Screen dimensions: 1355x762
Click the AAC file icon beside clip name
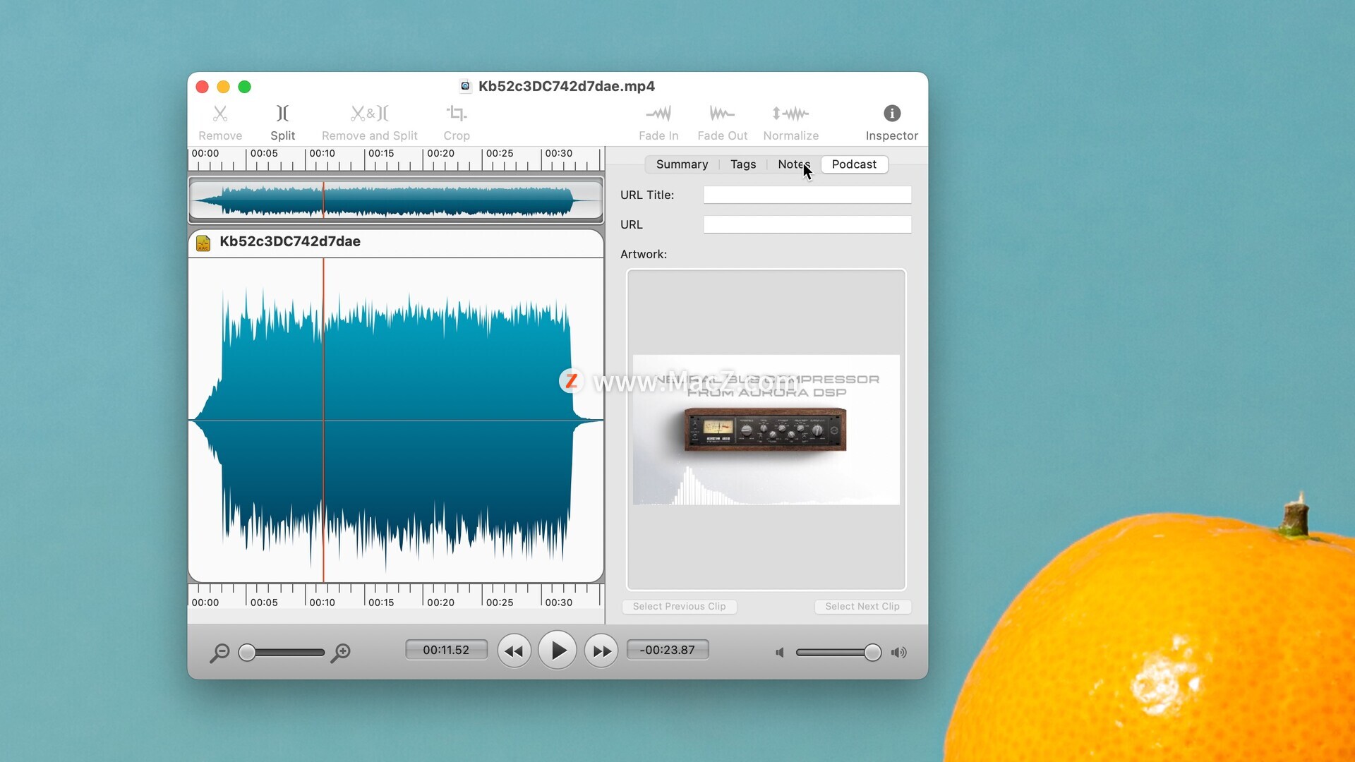(x=203, y=243)
